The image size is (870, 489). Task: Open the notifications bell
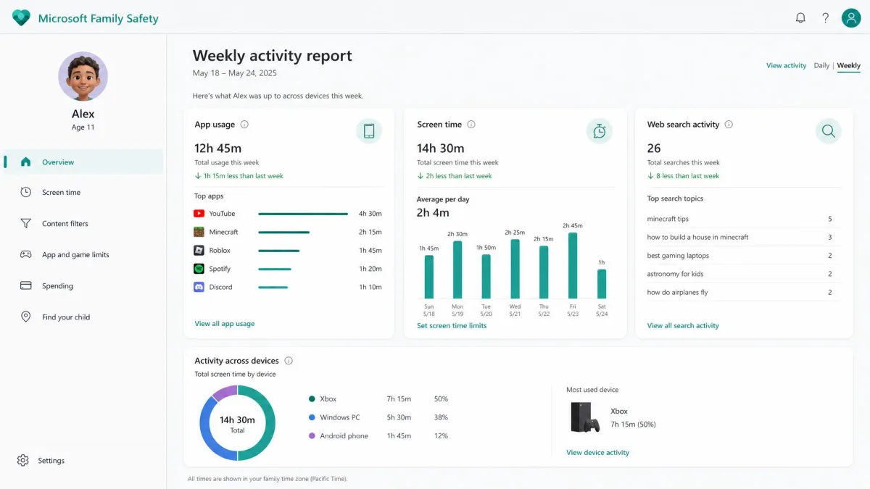tap(800, 18)
